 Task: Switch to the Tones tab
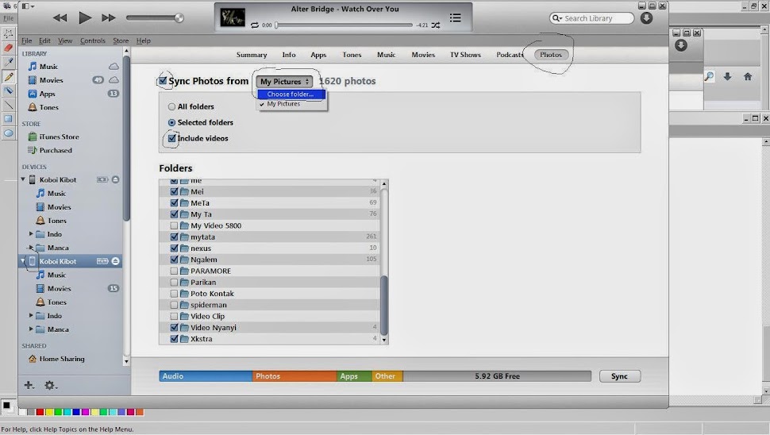coord(352,55)
